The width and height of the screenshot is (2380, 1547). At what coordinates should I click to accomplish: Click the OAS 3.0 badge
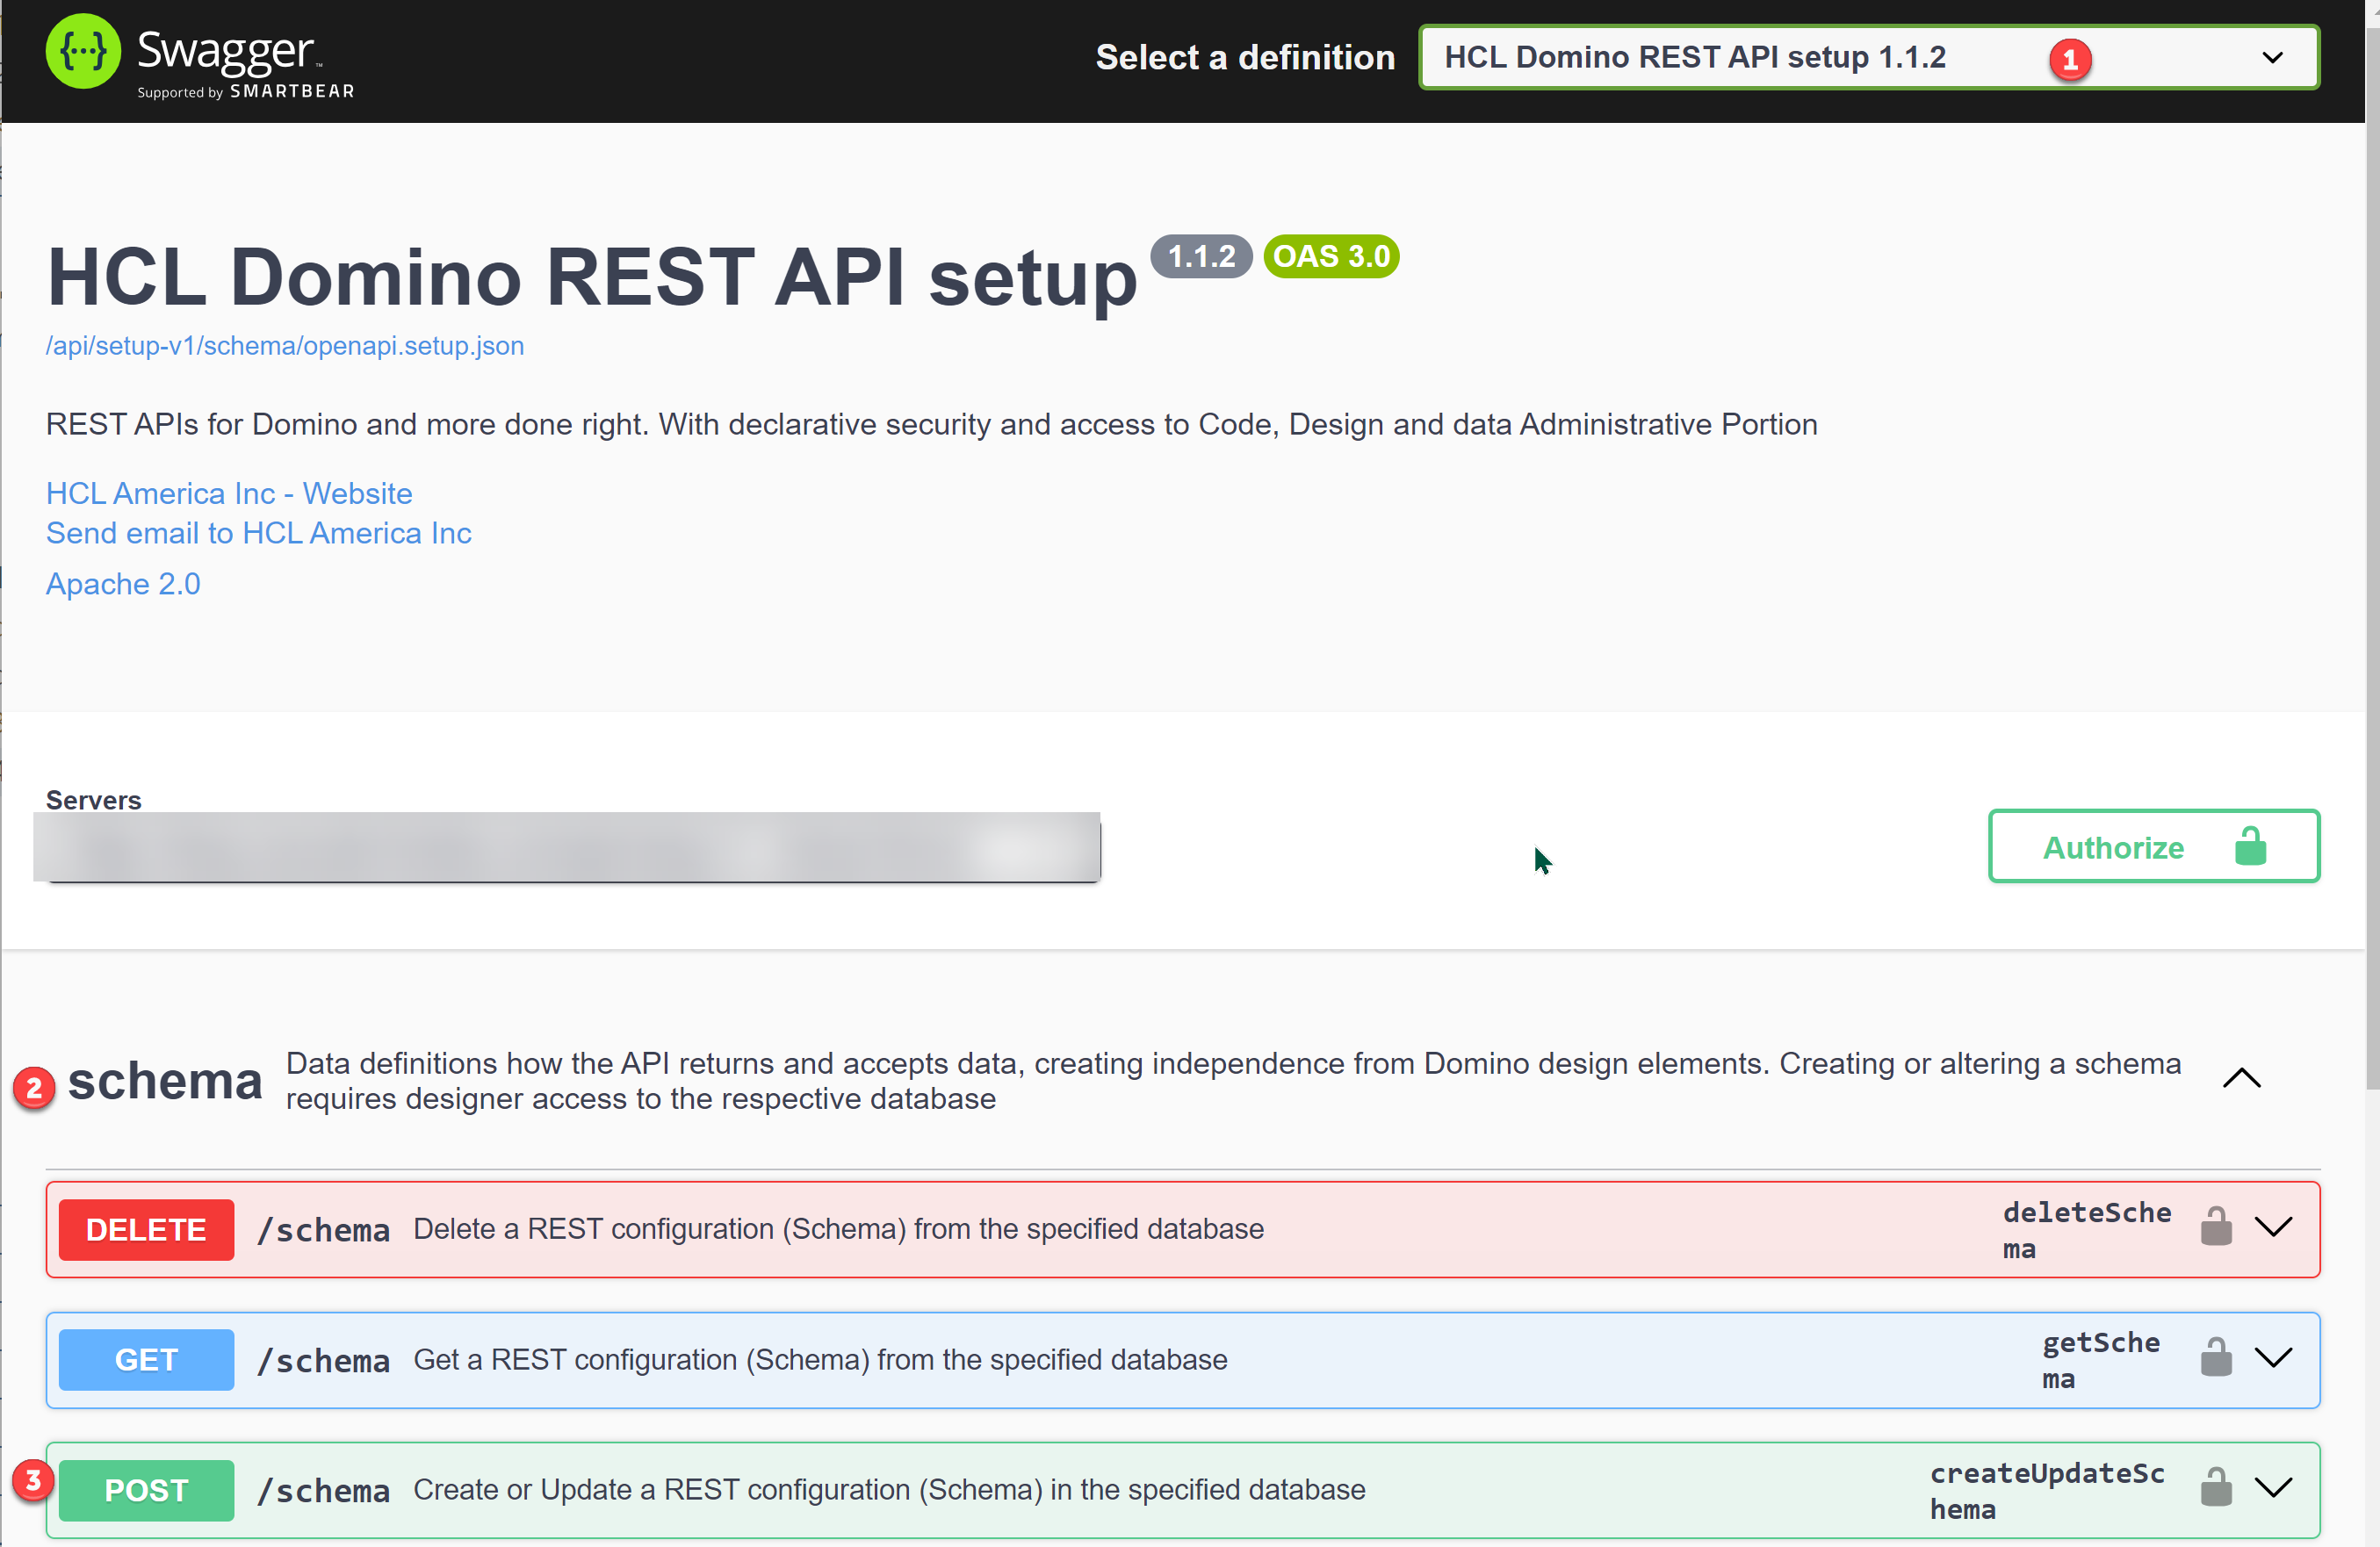coord(1331,257)
